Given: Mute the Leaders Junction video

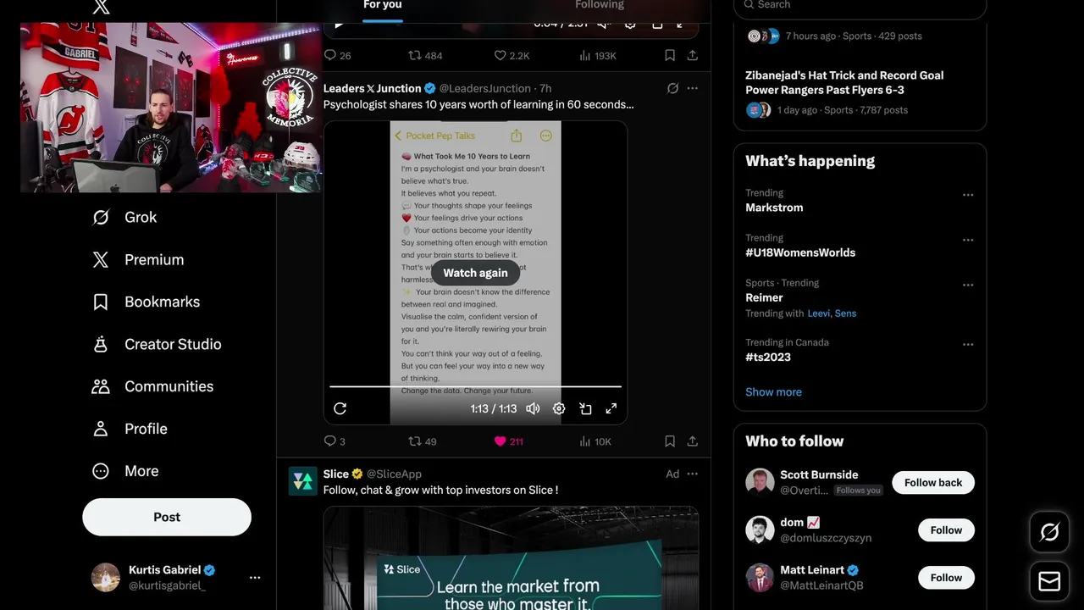Looking at the screenshot, I should 533,408.
